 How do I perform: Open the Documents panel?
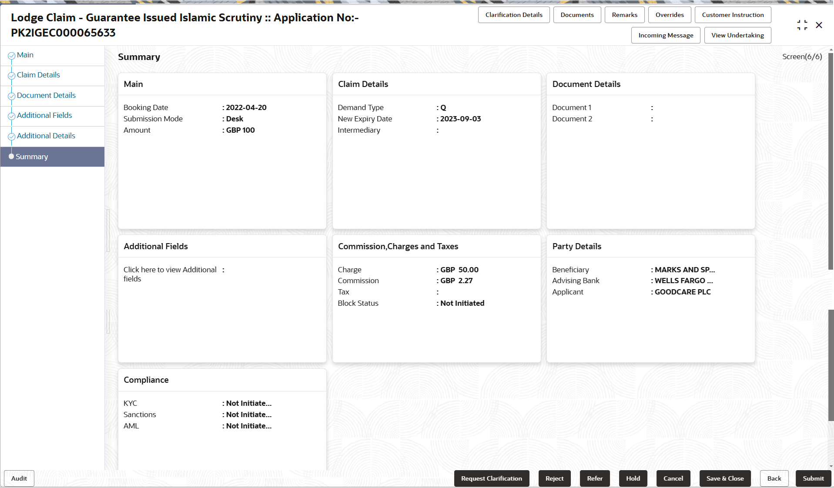(577, 15)
